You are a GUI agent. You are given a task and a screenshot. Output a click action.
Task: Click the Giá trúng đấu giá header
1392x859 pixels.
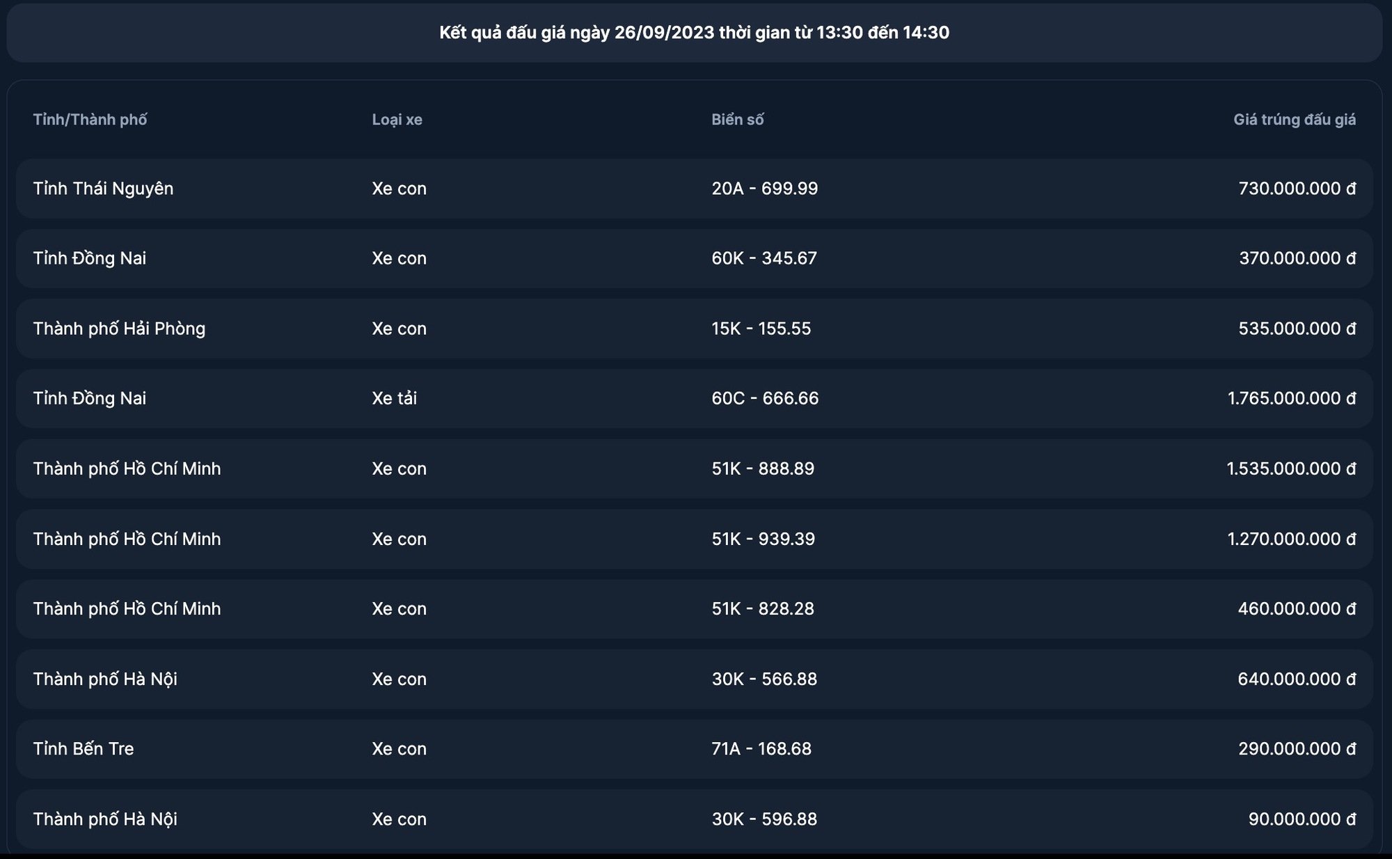[x=1295, y=120]
